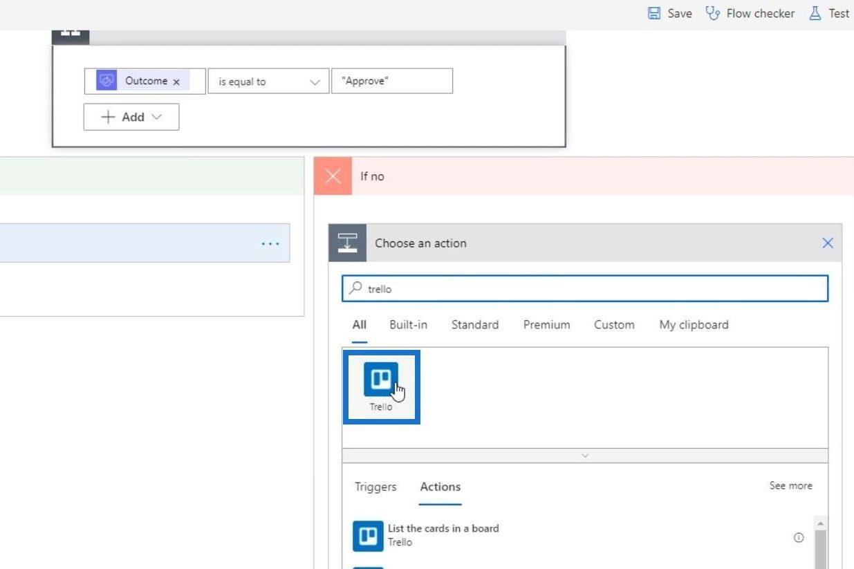Click the See more link
Viewport: 854px width, 569px height.
tap(791, 486)
